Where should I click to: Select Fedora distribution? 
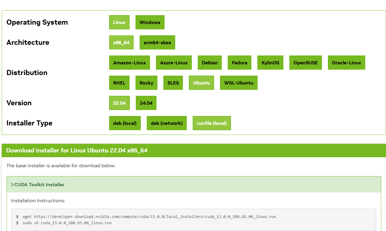pyautogui.click(x=240, y=63)
